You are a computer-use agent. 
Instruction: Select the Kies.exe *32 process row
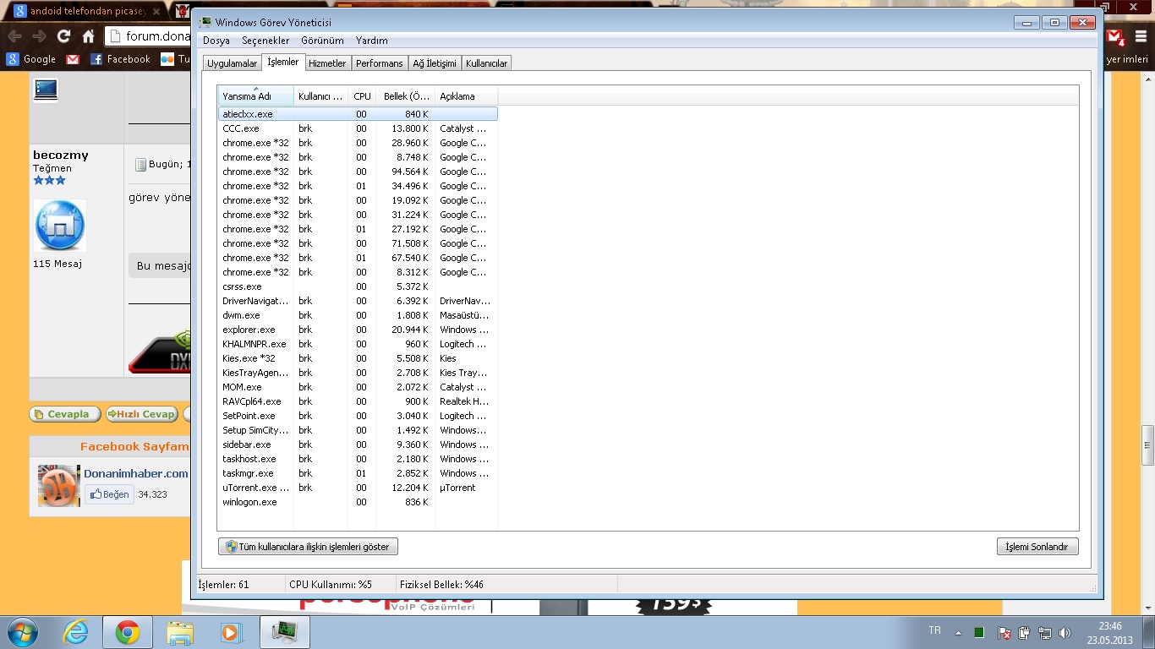pos(358,358)
